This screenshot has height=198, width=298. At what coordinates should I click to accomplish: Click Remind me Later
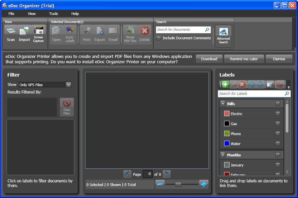[244, 59]
